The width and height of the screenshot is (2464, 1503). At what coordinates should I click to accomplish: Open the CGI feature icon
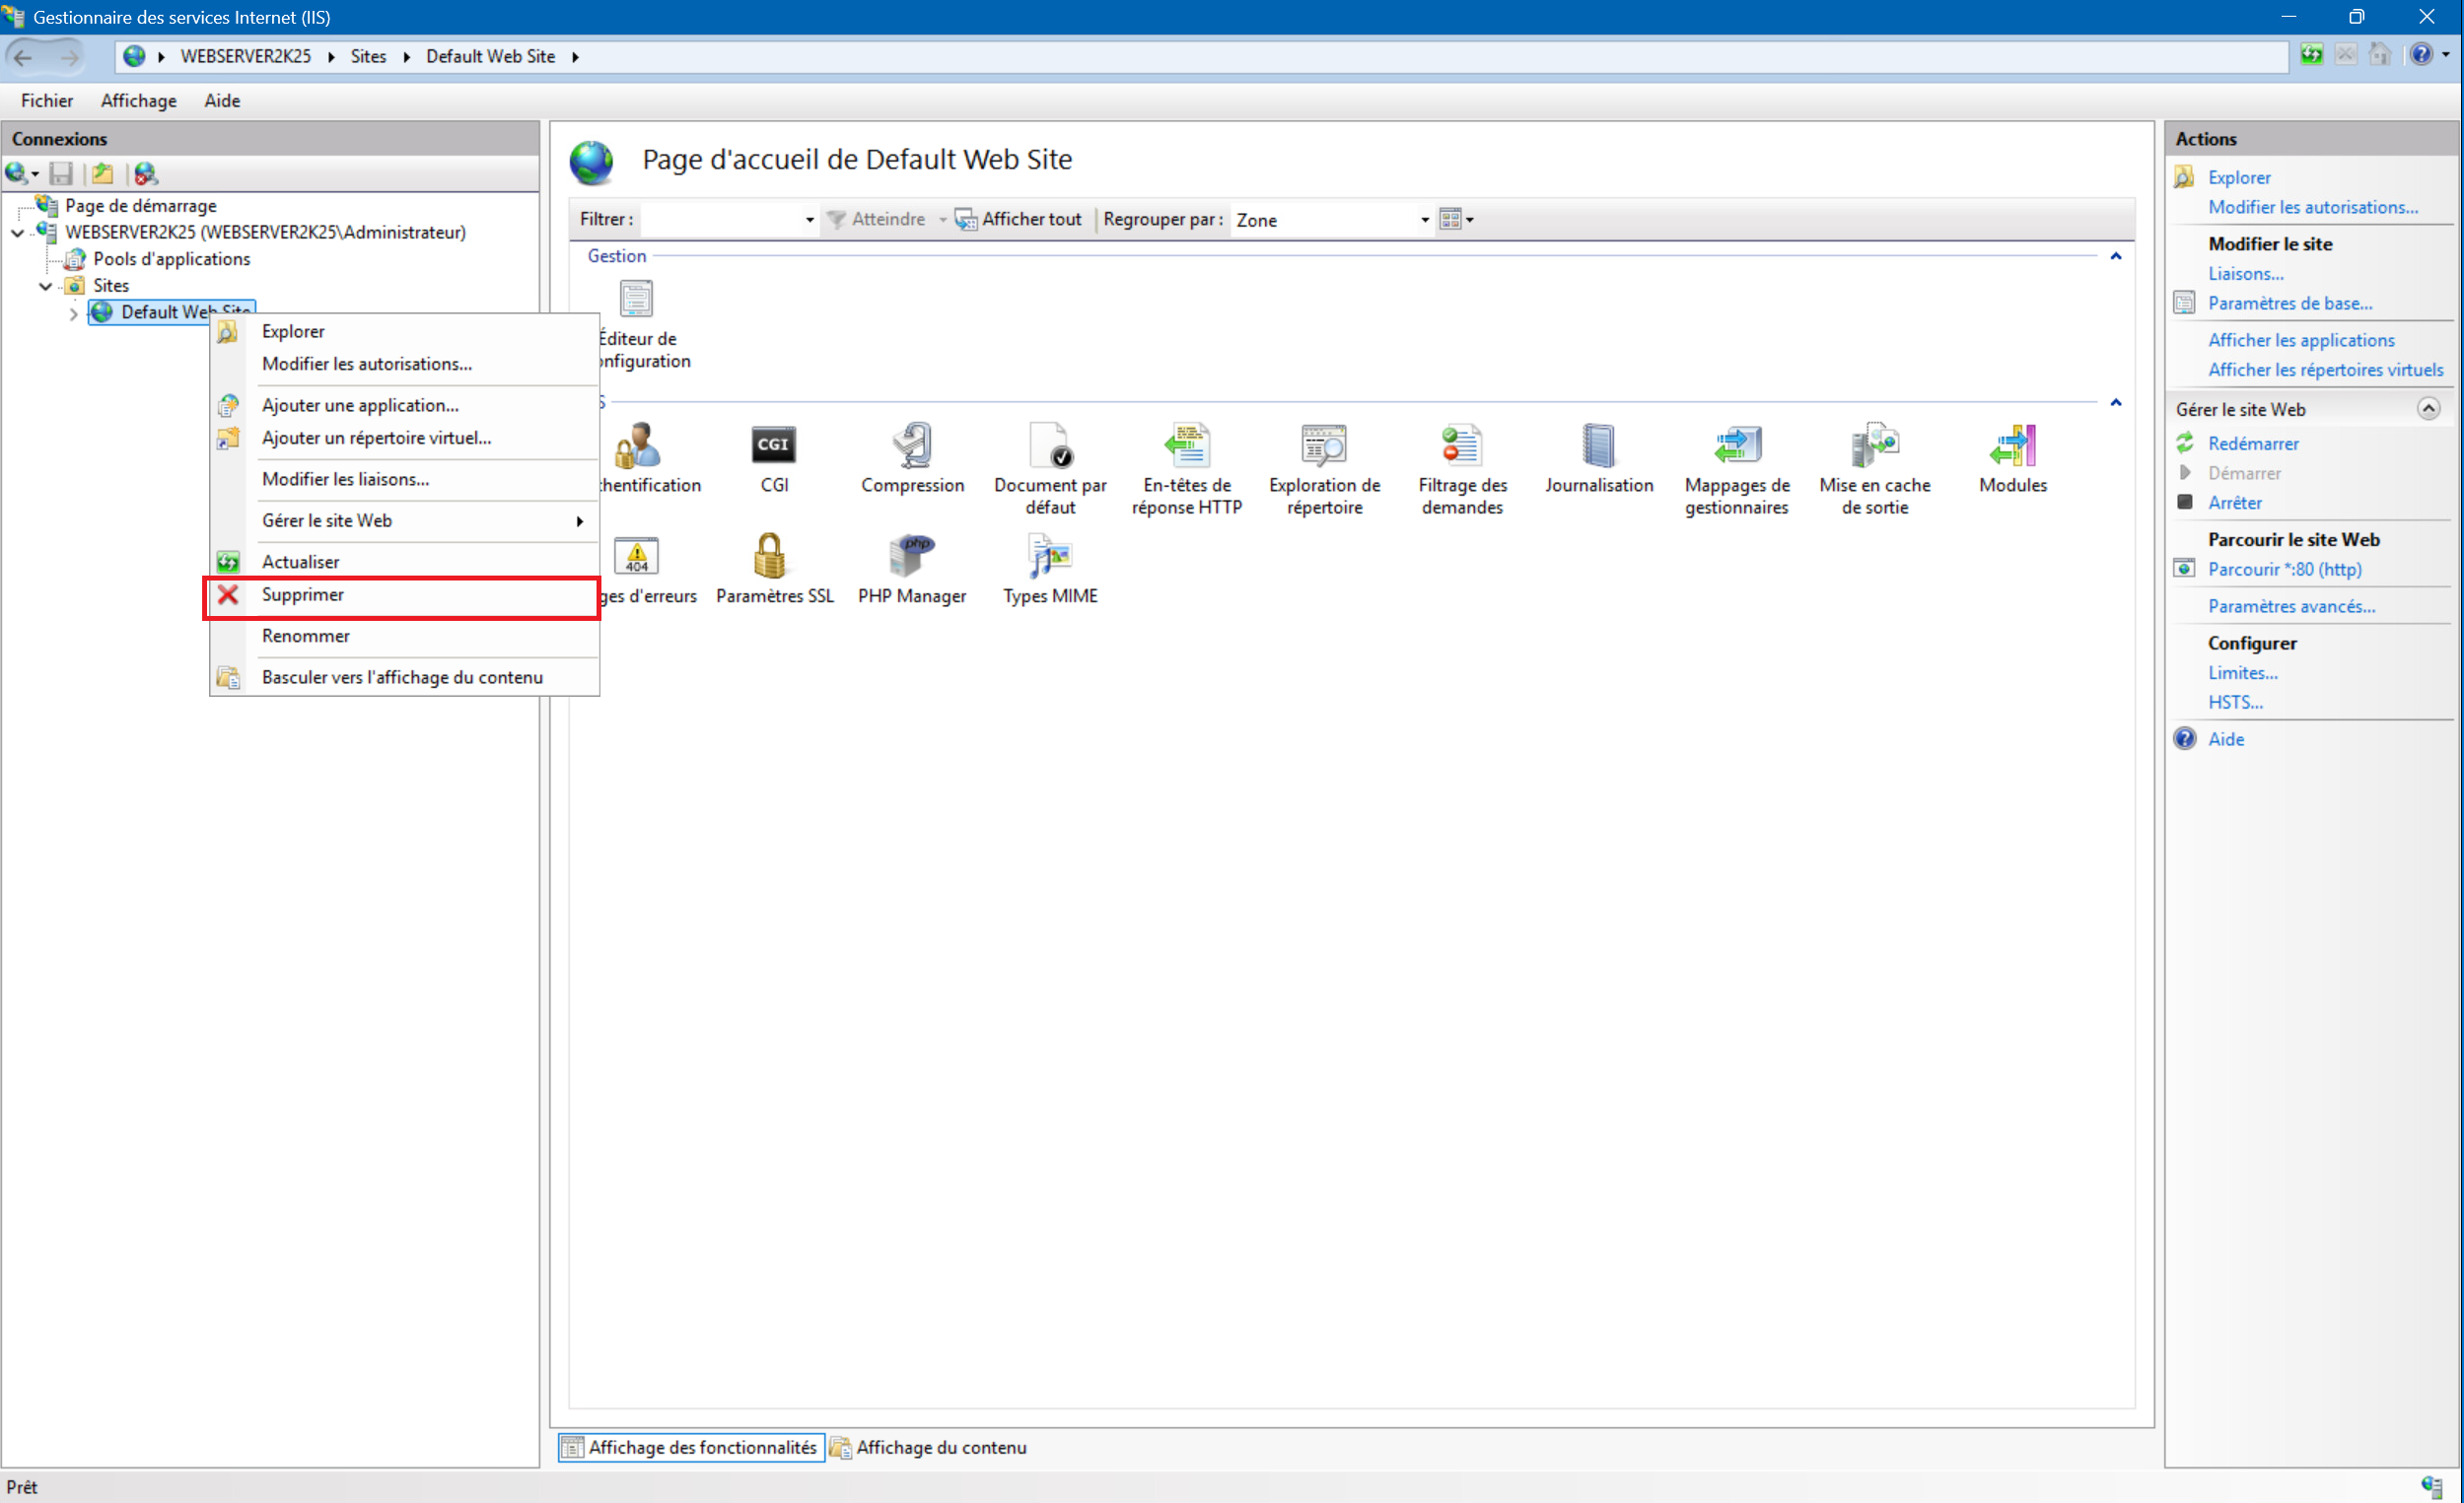coord(773,445)
